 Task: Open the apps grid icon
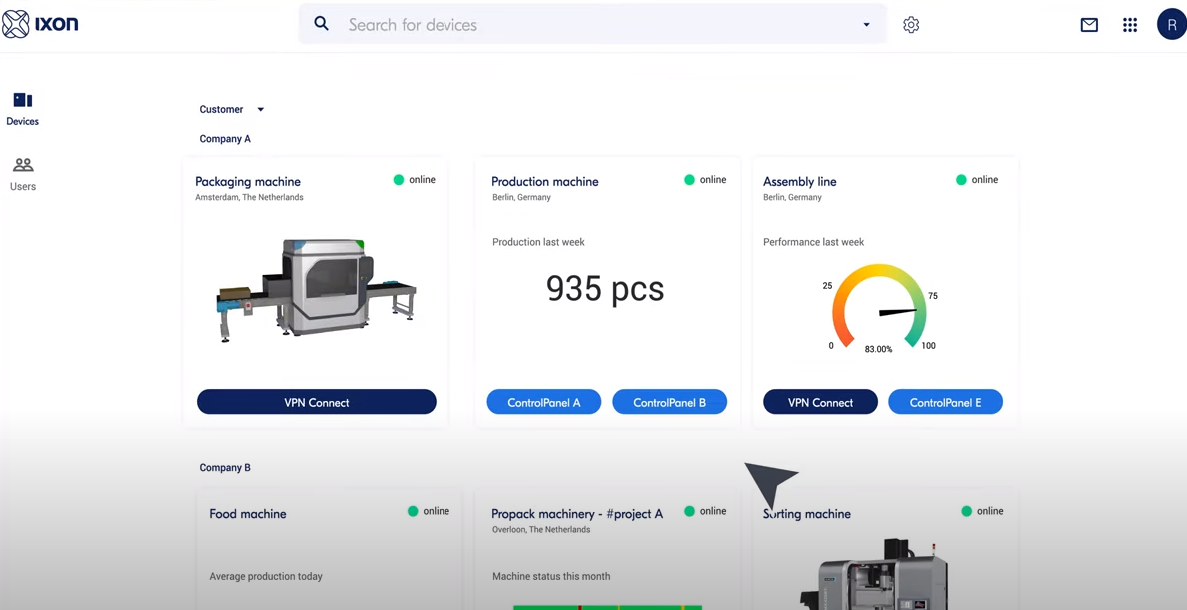[x=1130, y=25]
